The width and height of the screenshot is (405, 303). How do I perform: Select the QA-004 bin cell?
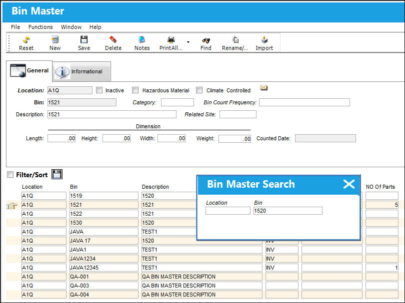click(x=104, y=295)
